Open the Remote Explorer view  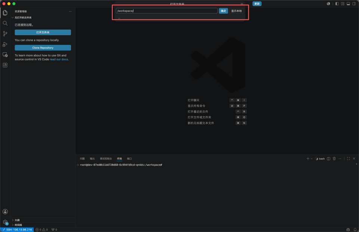5,55
